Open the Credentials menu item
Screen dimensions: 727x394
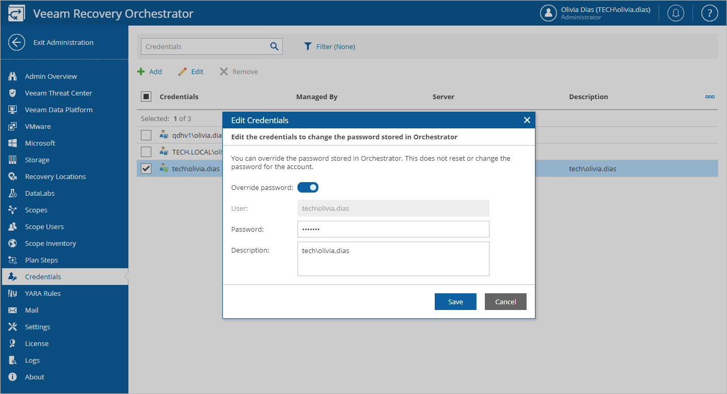pos(64,277)
